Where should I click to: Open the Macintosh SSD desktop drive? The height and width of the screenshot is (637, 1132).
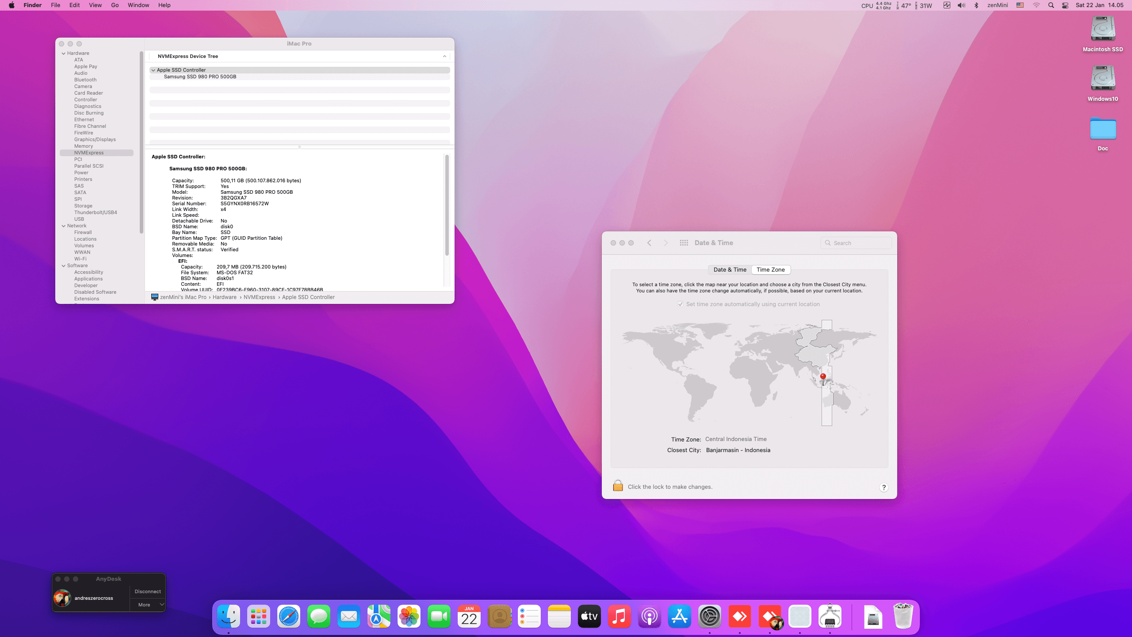[1103, 34]
